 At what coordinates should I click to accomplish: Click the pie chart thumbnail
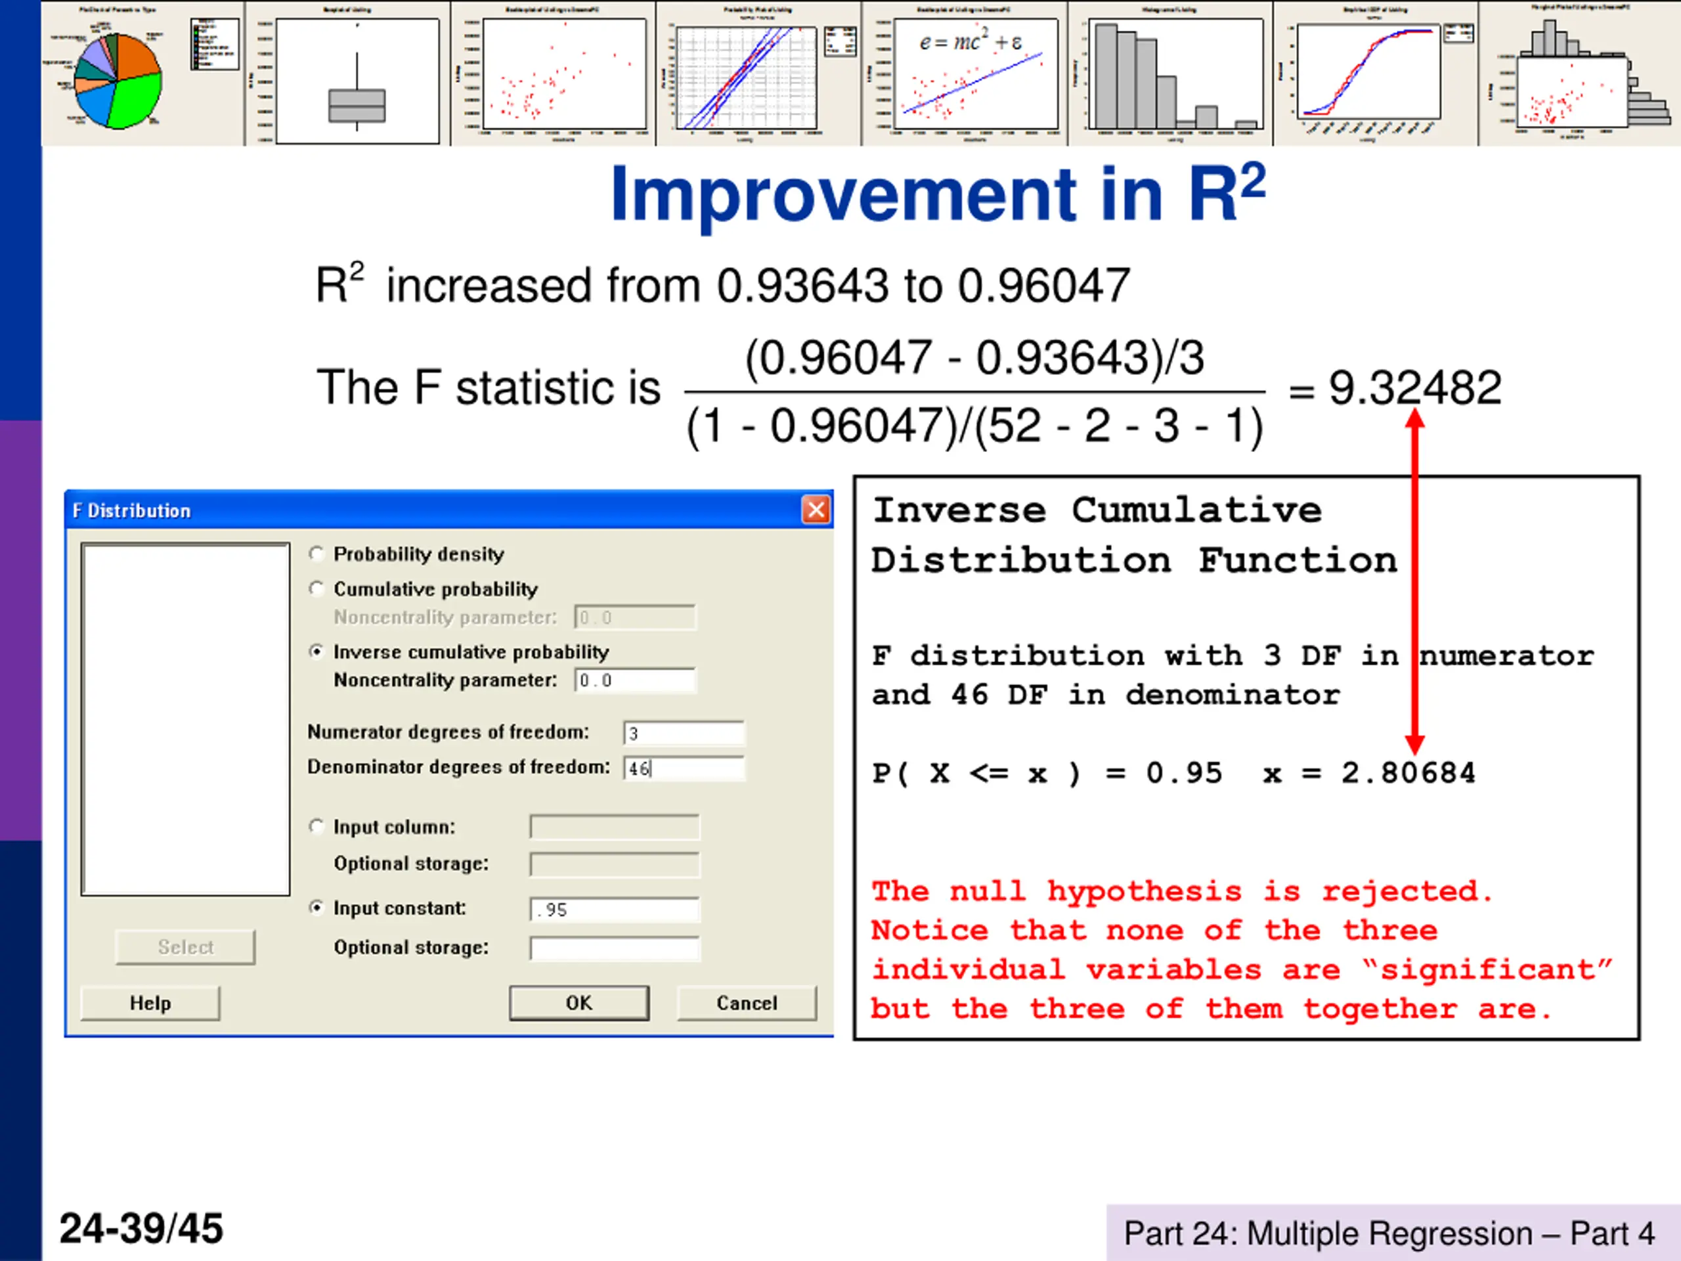[x=143, y=74]
